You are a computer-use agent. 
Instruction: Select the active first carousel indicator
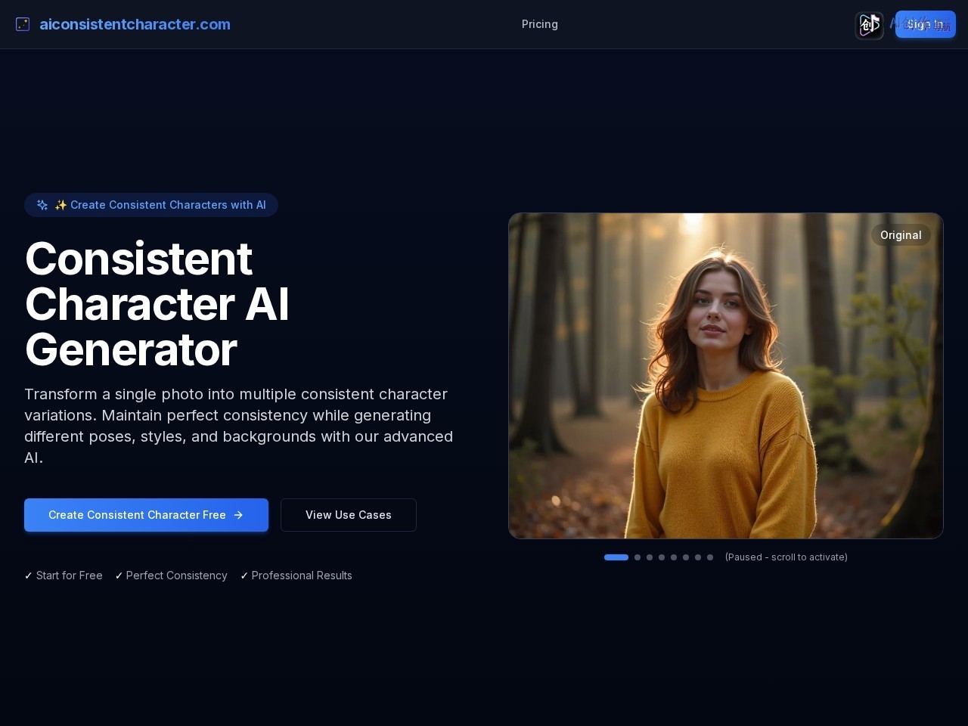pyautogui.click(x=616, y=557)
